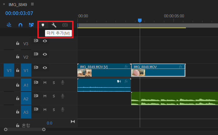Click fx badge on A1 audio clip
Viewport: 218px width, 135px height.
tap(126, 81)
